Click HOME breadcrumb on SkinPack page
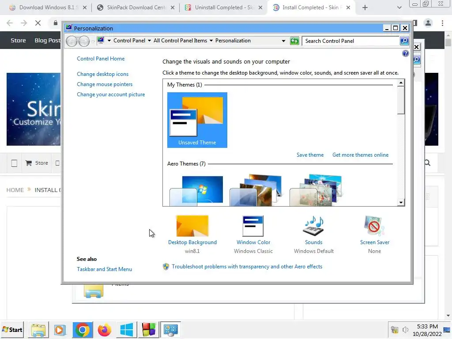The height and width of the screenshot is (339, 452). [x=15, y=190]
